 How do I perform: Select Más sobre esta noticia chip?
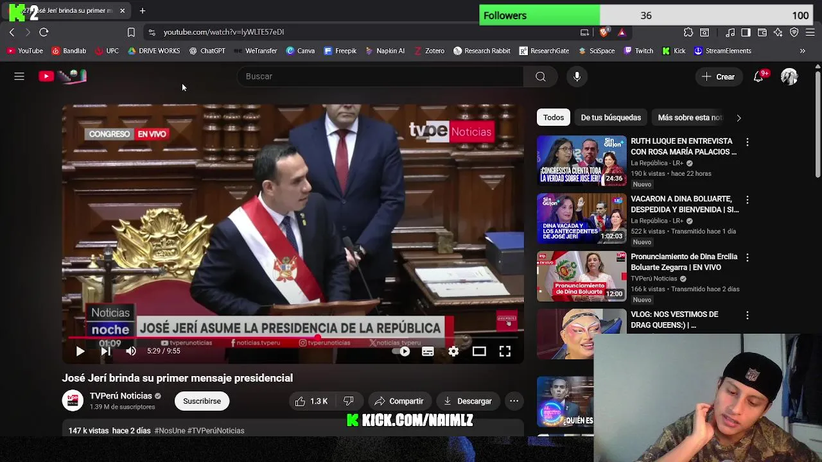[x=690, y=117]
